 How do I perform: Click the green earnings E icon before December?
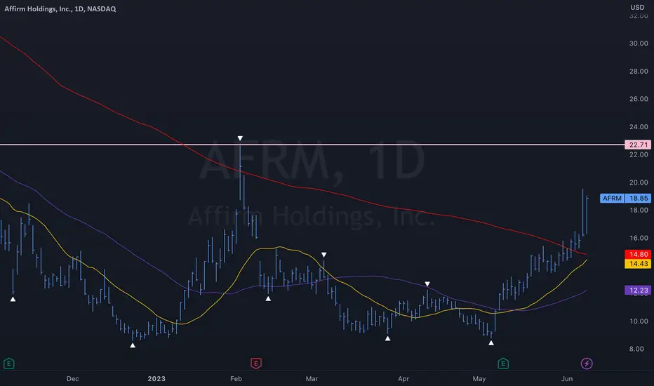8,364
